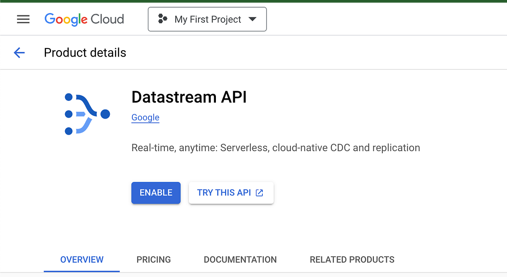Select the OVERVIEW tab

[82, 260]
